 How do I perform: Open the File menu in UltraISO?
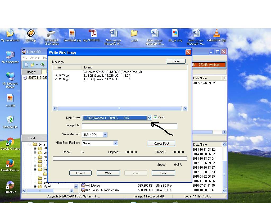click(25, 58)
